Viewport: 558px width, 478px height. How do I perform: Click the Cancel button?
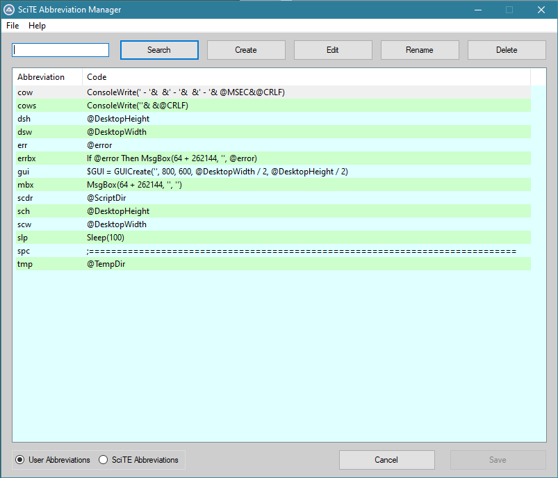pyautogui.click(x=386, y=460)
